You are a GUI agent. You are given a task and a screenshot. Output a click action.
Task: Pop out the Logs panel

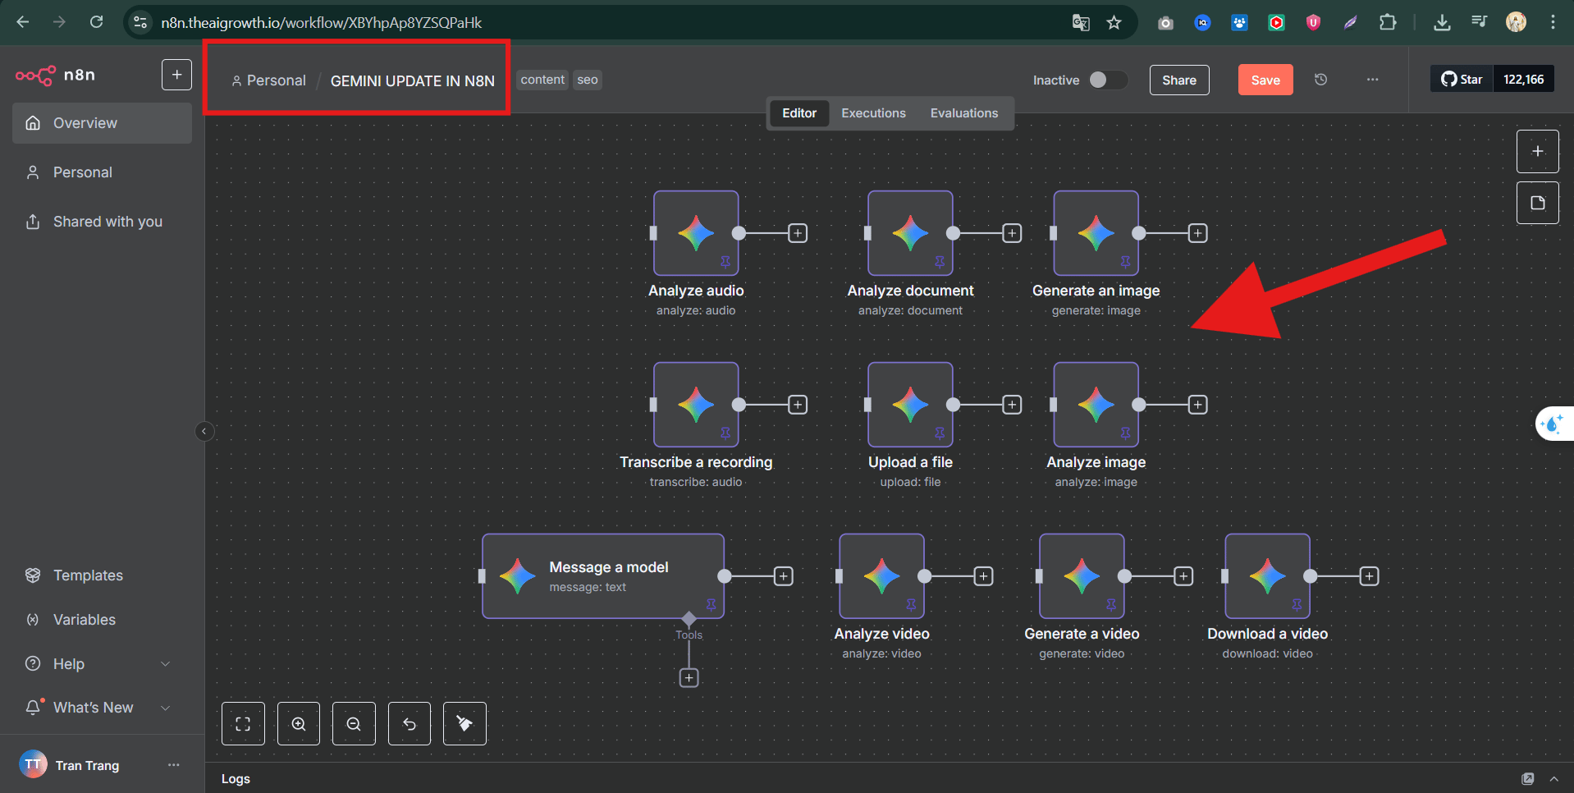click(x=1527, y=778)
